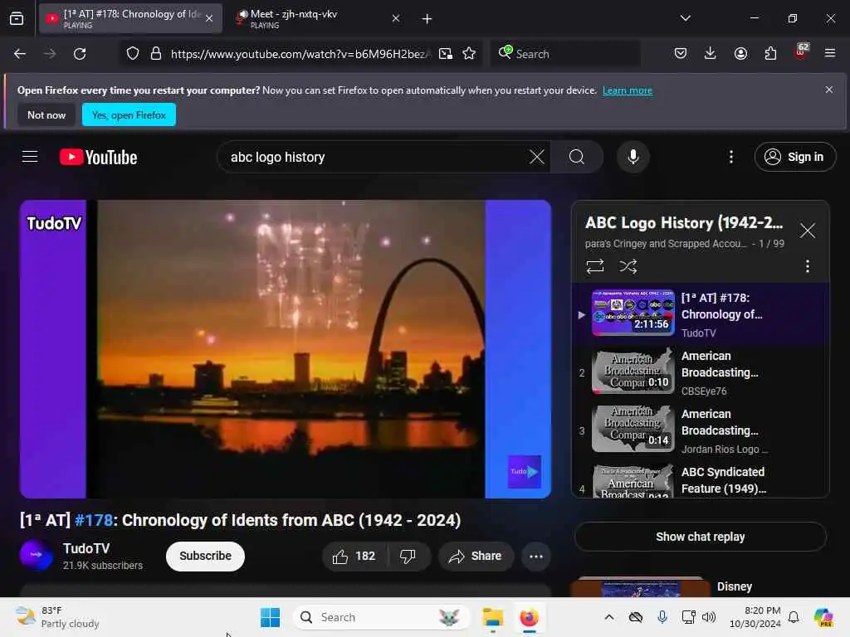850x637 pixels.
Task: Open Firefox View recent browsing icon
Action: tap(17, 18)
